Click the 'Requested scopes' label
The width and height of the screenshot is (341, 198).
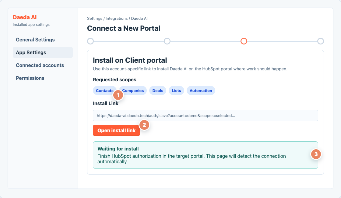(114, 80)
